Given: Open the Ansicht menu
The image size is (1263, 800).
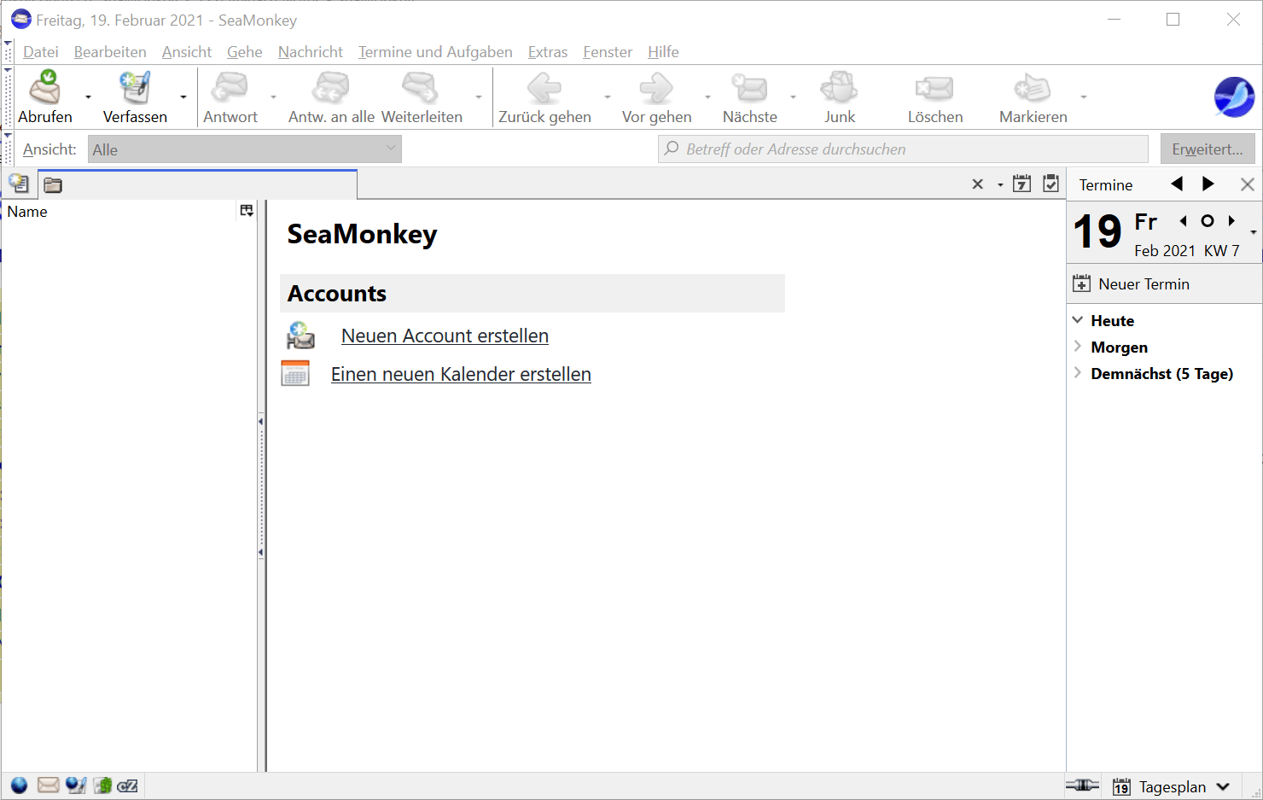Looking at the screenshot, I should pos(187,52).
